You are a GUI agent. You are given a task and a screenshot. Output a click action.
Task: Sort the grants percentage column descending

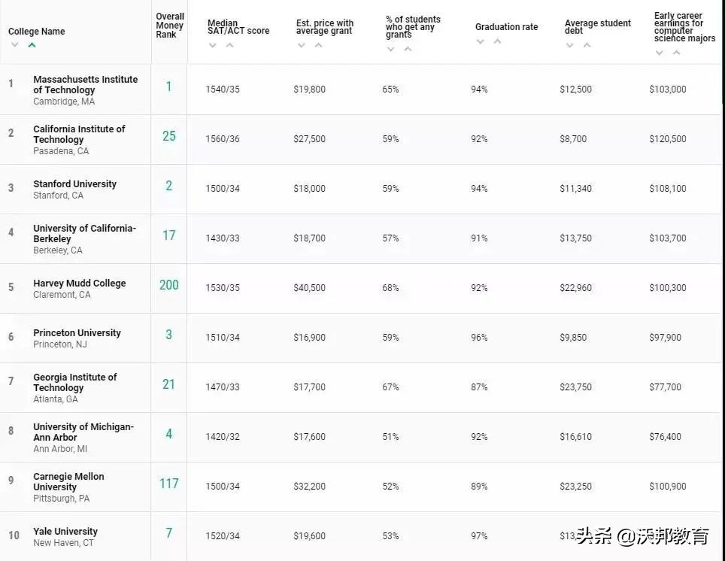click(x=390, y=48)
